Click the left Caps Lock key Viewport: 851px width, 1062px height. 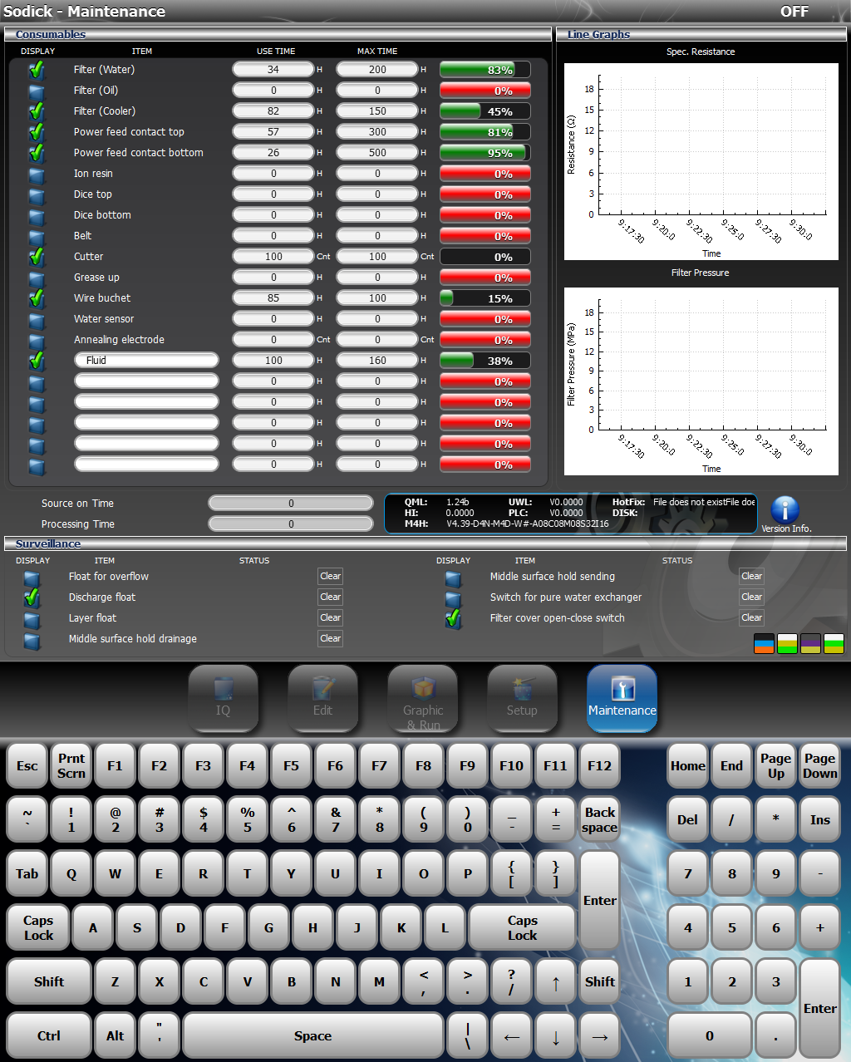pyautogui.click(x=38, y=928)
